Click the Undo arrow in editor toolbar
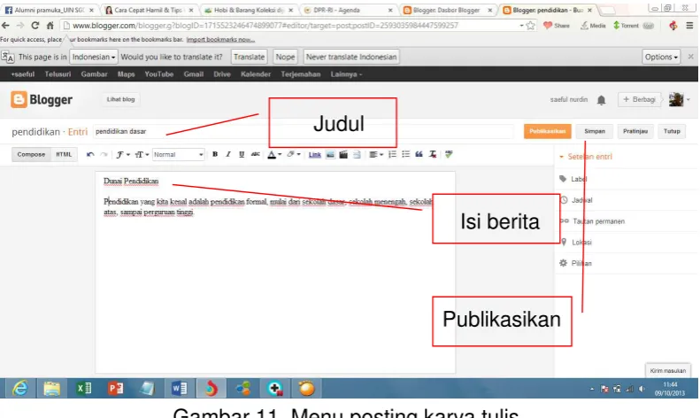The width and height of the screenshot is (700, 418). 90,154
